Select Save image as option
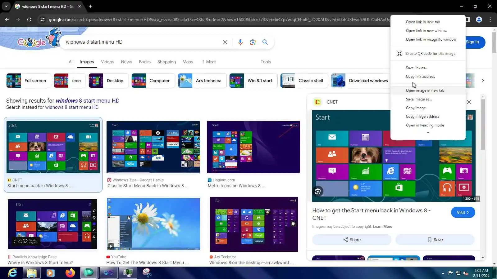497x279 pixels. (428, 99)
